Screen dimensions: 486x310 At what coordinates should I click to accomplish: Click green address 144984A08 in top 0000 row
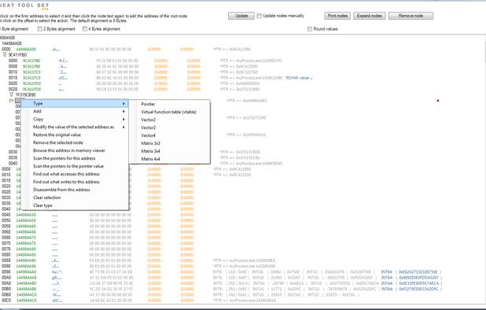(26, 50)
